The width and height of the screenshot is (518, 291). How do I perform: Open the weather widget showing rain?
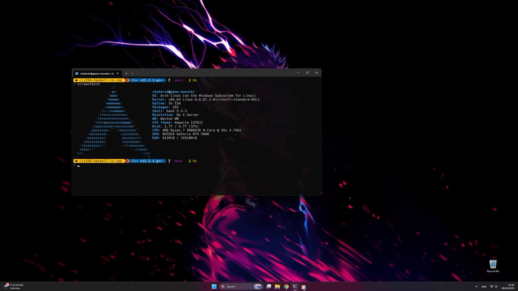[14, 286]
